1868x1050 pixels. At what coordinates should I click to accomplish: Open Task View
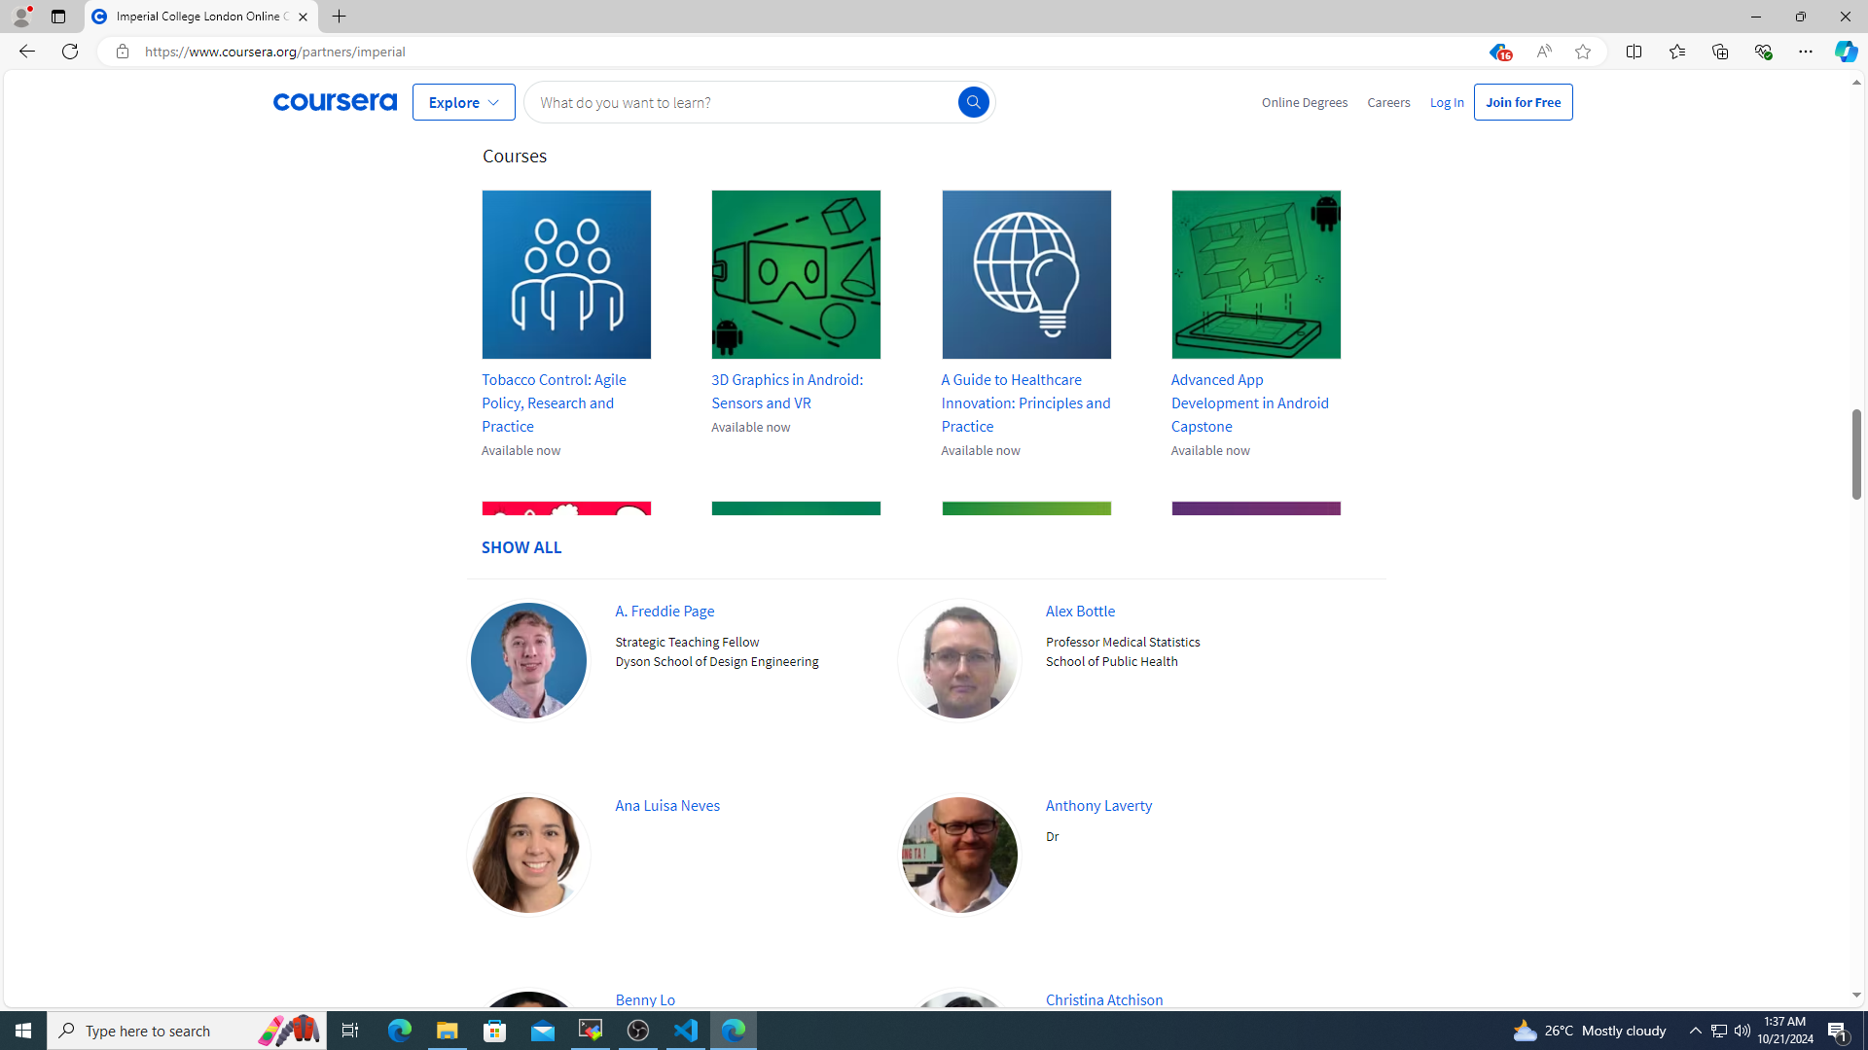350,1031
